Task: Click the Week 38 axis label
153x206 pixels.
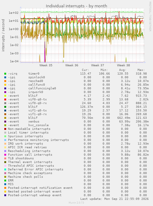Action: click(x=123, y=65)
